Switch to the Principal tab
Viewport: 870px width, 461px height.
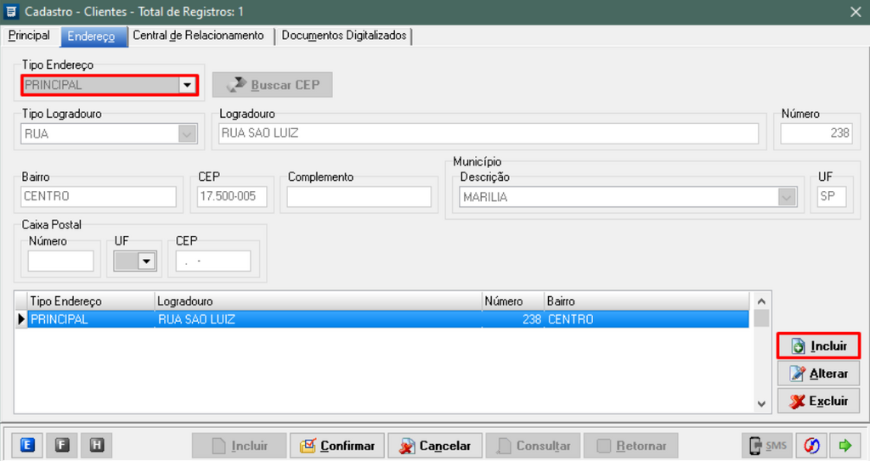29,36
